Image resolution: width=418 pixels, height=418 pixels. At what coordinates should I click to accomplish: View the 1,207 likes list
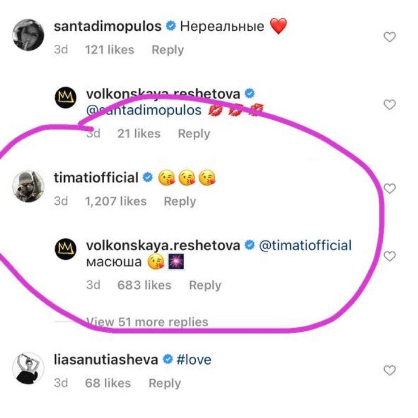click(x=116, y=201)
